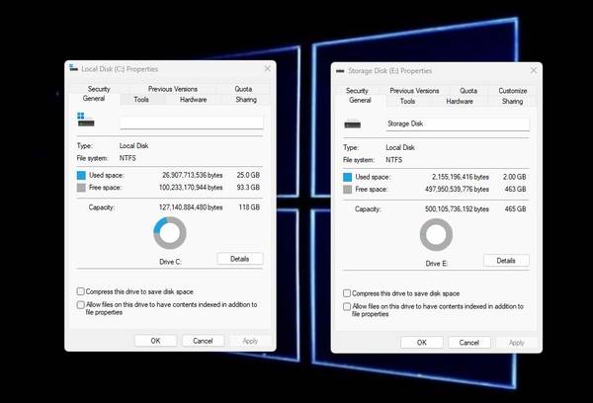Toggle content indexing checkbox for Local Disk (C:)
Viewport: 593px width, 403px height.
(x=81, y=305)
